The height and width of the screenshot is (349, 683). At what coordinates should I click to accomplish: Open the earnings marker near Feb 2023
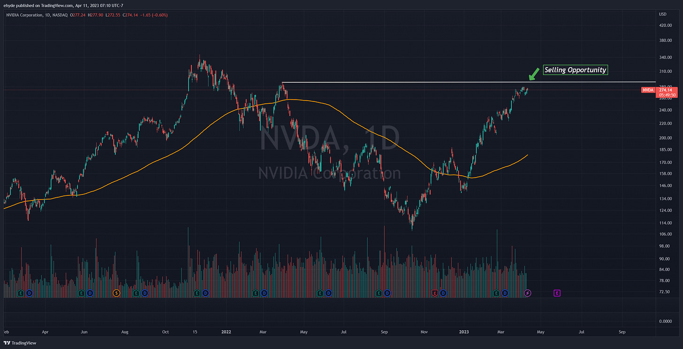click(x=496, y=293)
